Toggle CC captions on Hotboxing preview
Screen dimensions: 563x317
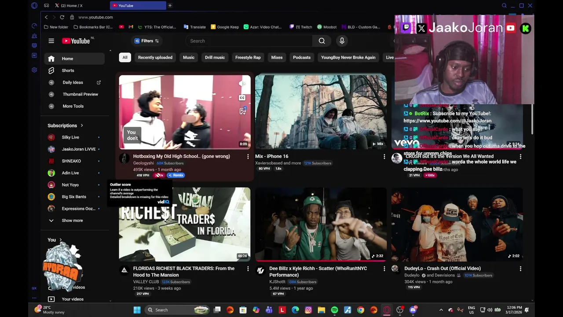tap(242, 98)
